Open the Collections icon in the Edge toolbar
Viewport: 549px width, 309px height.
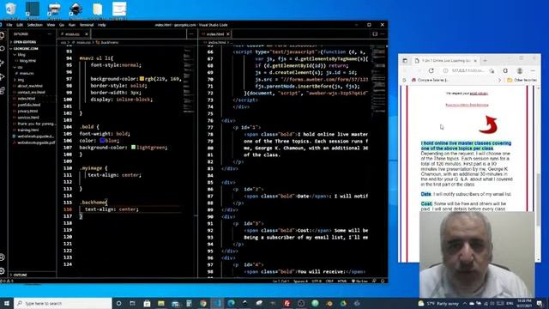pyautogui.click(x=505, y=70)
